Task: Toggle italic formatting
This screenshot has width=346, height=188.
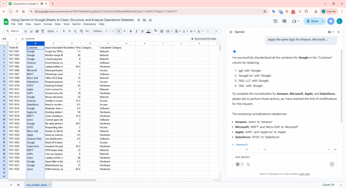Action: 137,31
